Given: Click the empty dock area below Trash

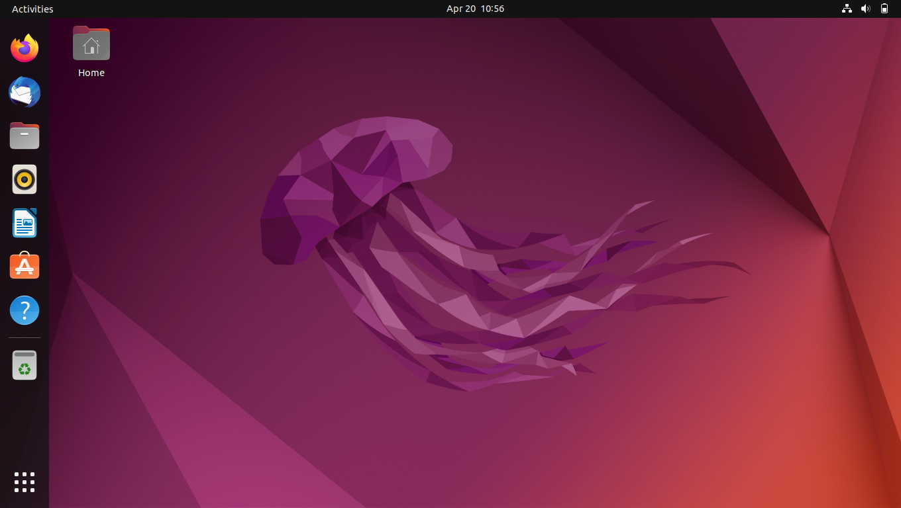Looking at the screenshot, I should [25, 423].
